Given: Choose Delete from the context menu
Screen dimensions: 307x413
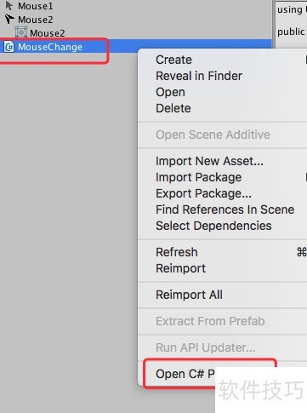Looking at the screenshot, I should [x=173, y=108].
